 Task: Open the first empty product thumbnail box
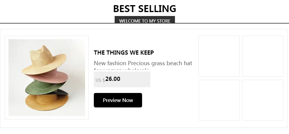(219, 56)
